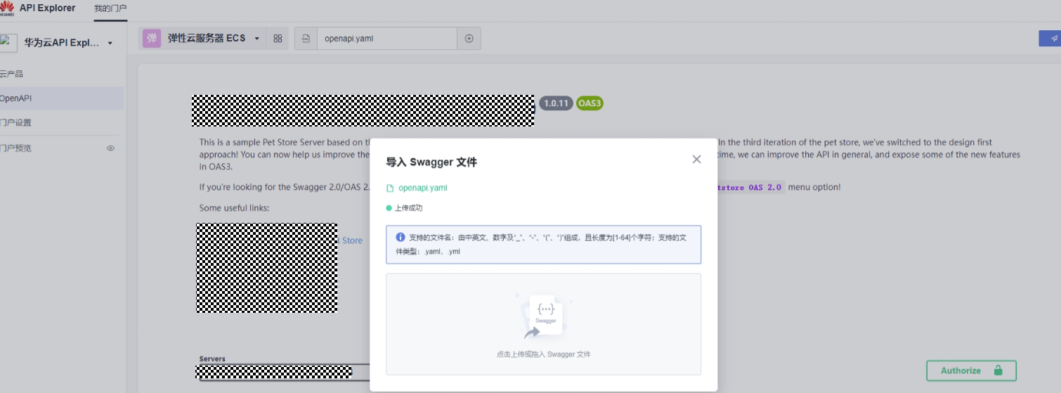Expand the 华为云API Explorer portal dropdown

(x=110, y=44)
